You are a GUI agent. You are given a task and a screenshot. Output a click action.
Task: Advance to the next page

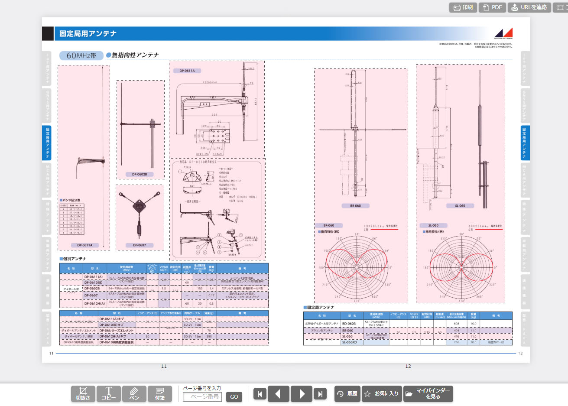click(302, 394)
